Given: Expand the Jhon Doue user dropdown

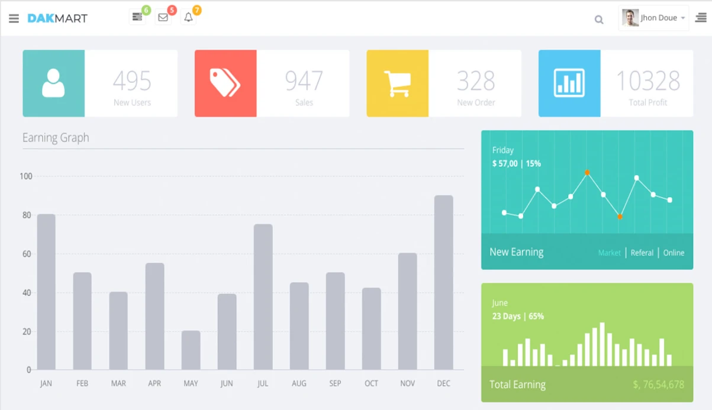Looking at the screenshot, I should click(x=682, y=18).
